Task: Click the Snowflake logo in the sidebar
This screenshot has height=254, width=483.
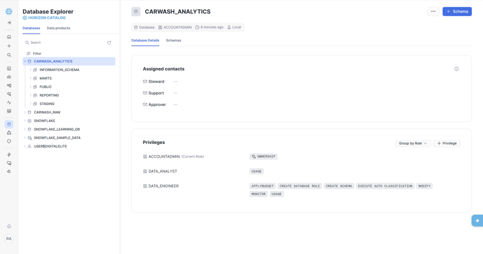Action: [8, 11]
